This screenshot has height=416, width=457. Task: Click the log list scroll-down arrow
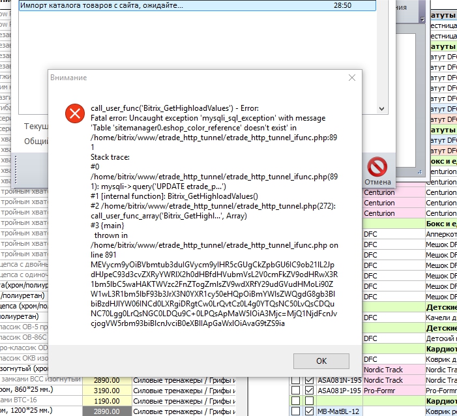point(381,109)
